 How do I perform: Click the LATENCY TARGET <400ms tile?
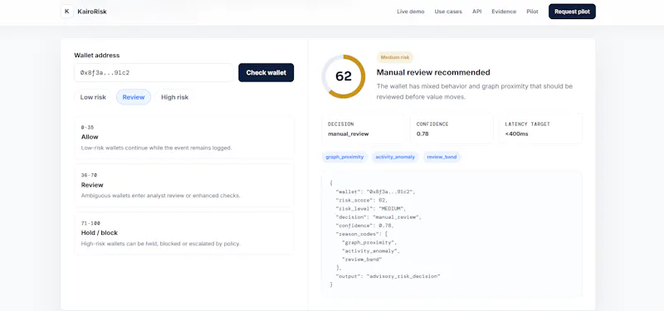point(541,129)
